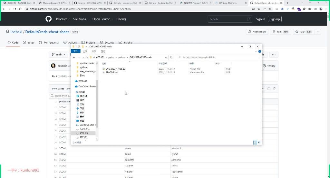330x178 pixels.
Task: Open the Pull requests tab
Action: (x=49, y=42)
